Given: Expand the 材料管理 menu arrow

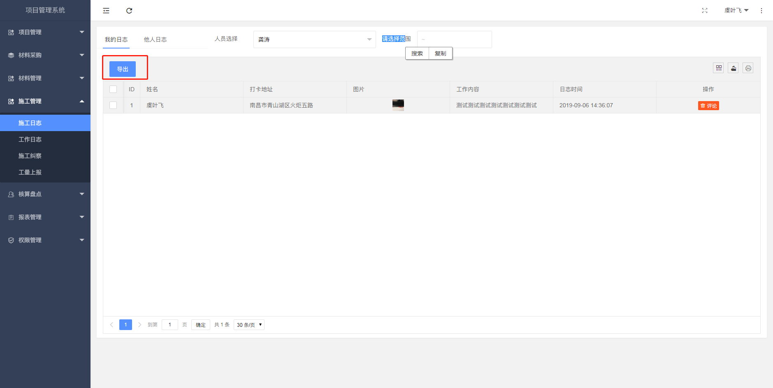Looking at the screenshot, I should point(82,78).
